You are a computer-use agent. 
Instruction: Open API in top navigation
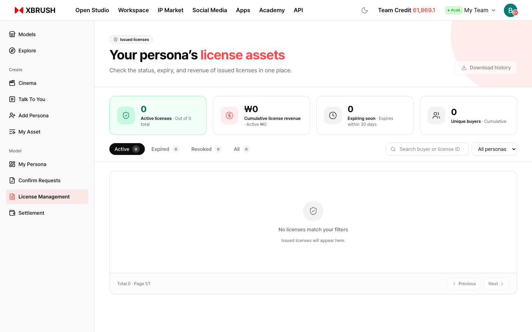pyautogui.click(x=298, y=10)
